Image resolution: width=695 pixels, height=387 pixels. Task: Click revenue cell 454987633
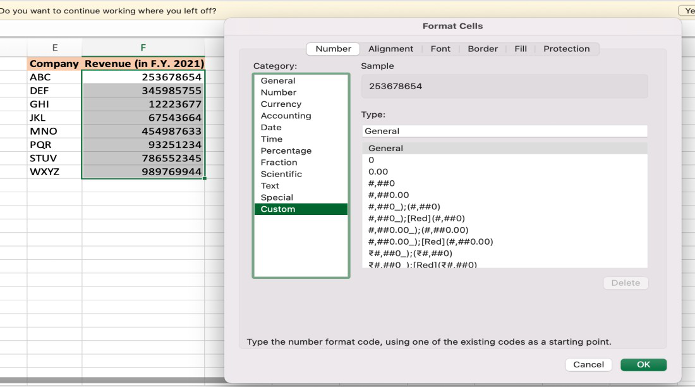tap(143, 132)
